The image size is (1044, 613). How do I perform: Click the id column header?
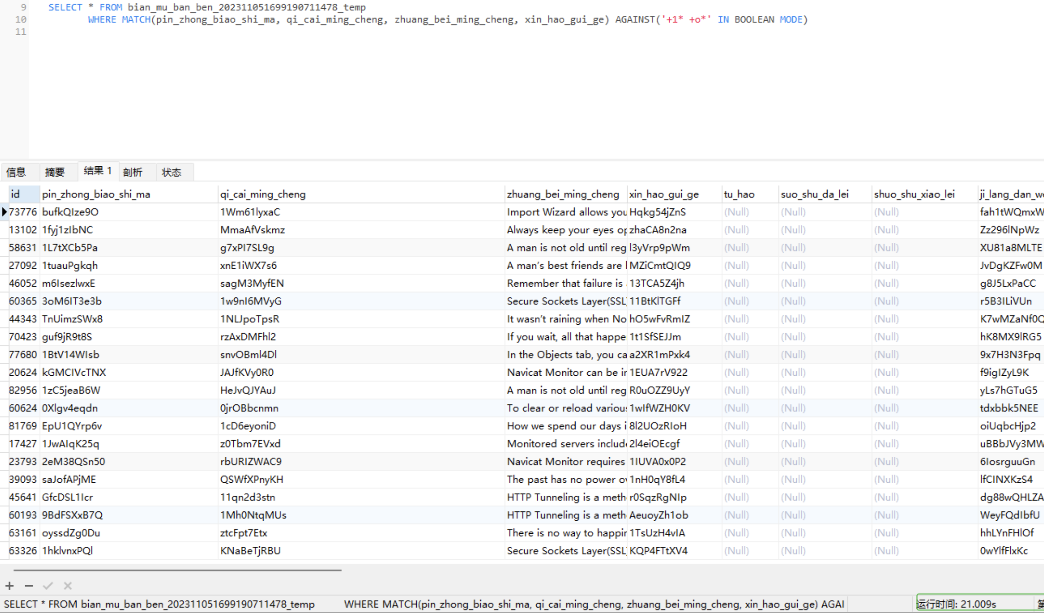(23, 194)
